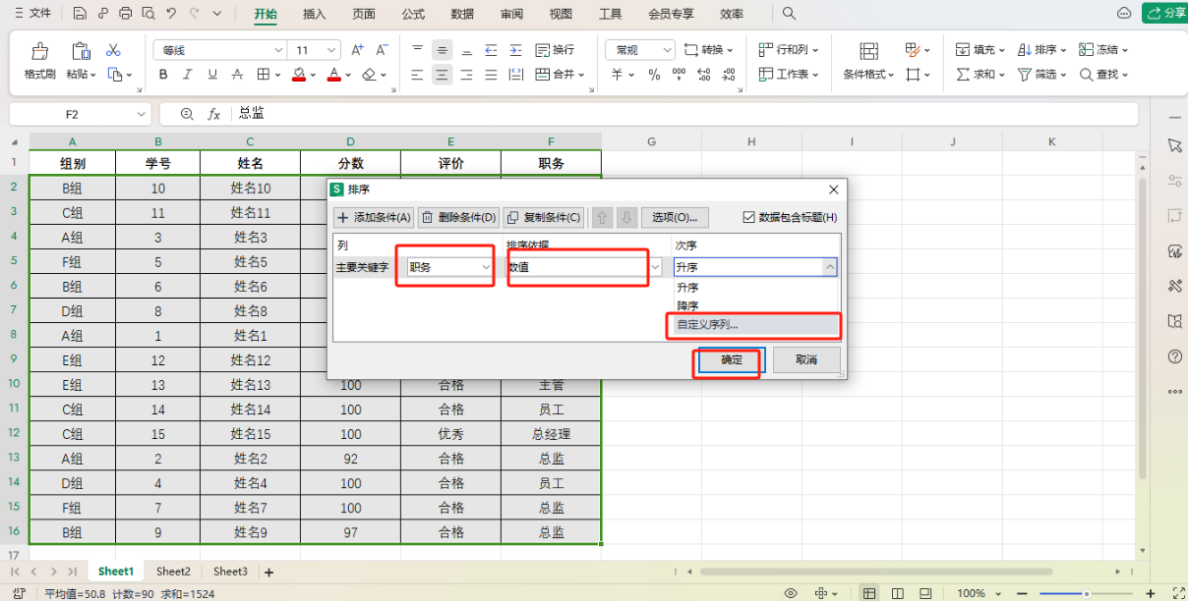1188x601 pixels.
Task: Click the Cut scissors icon
Action: [113, 49]
